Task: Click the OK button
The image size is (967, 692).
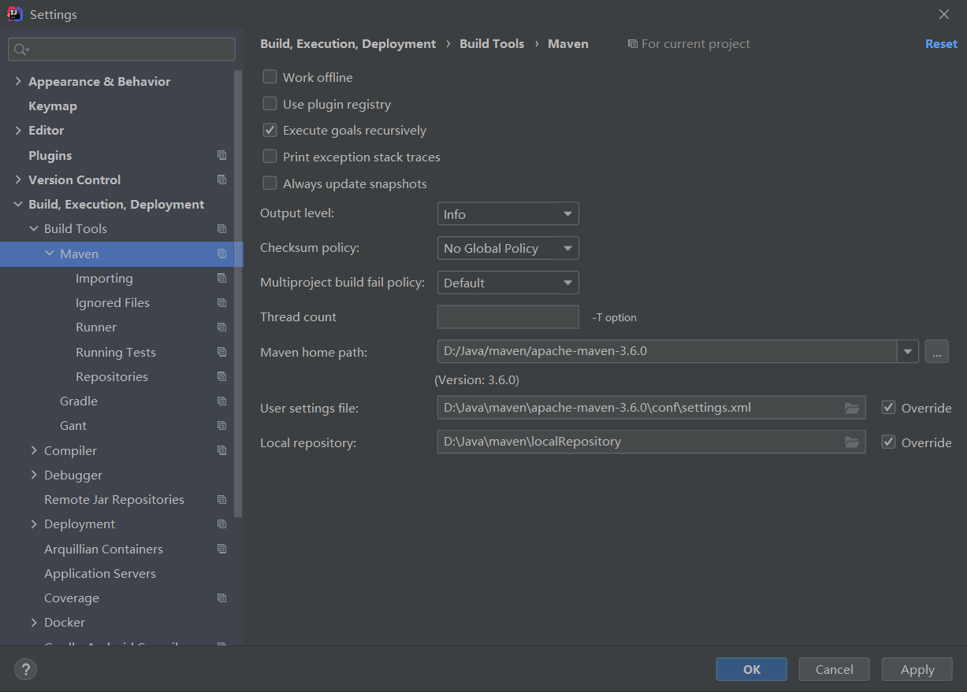Action: point(752,669)
